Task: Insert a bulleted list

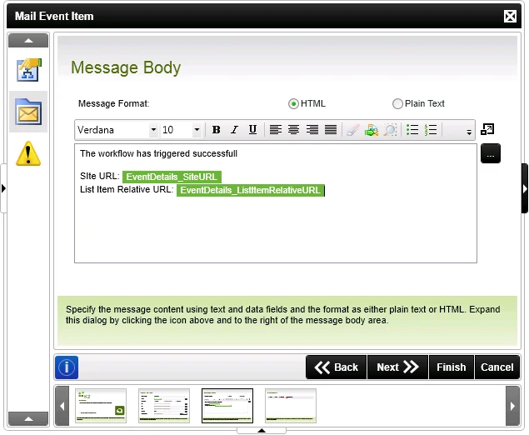Action: pyautogui.click(x=412, y=130)
